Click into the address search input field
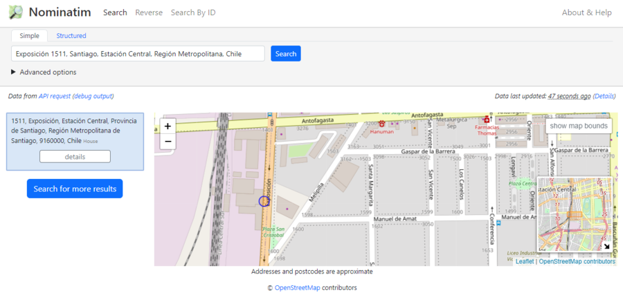 click(x=138, y=53)
